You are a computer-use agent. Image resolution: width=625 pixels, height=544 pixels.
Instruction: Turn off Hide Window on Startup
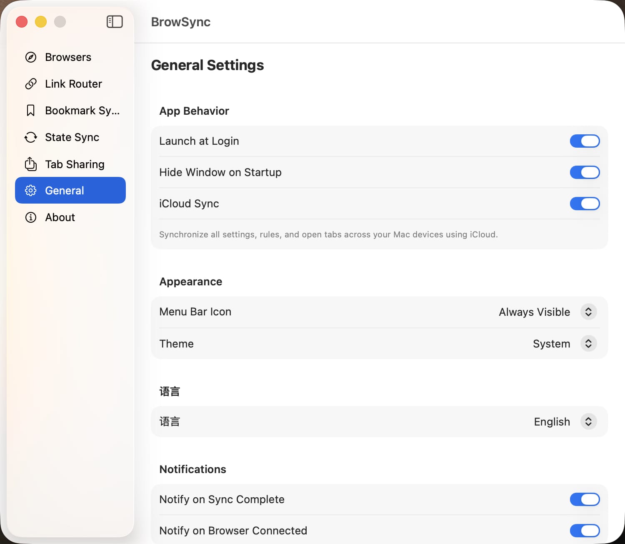click(585, 172)
